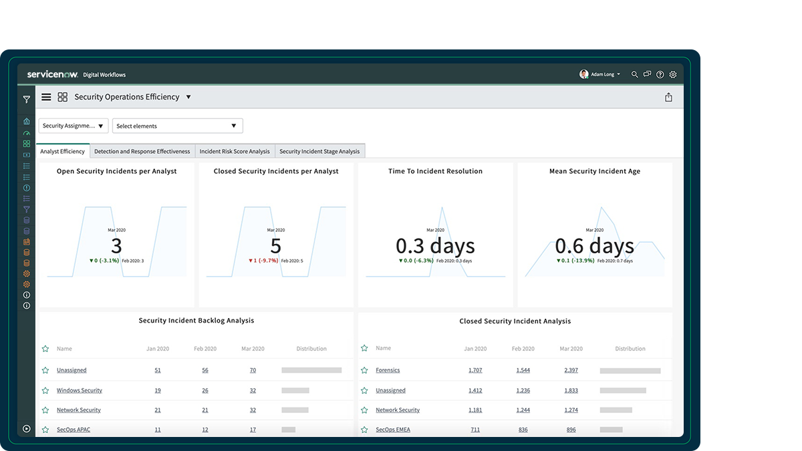
Task: Switch to Detection and Response Effectiveness tab
Action: click(x=142, y=152)
